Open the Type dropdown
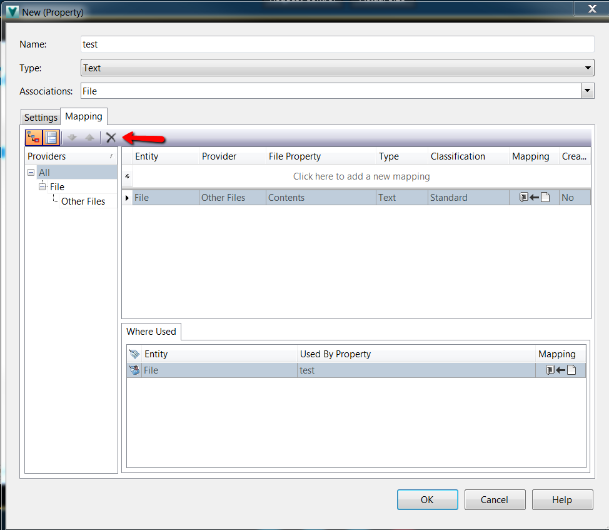The width and height of the screenshot is (609, 530). click(x=588, y=68)
